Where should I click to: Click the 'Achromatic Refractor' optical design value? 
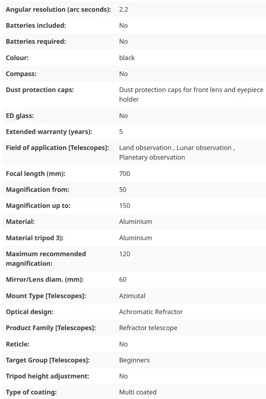pos(151,312)
